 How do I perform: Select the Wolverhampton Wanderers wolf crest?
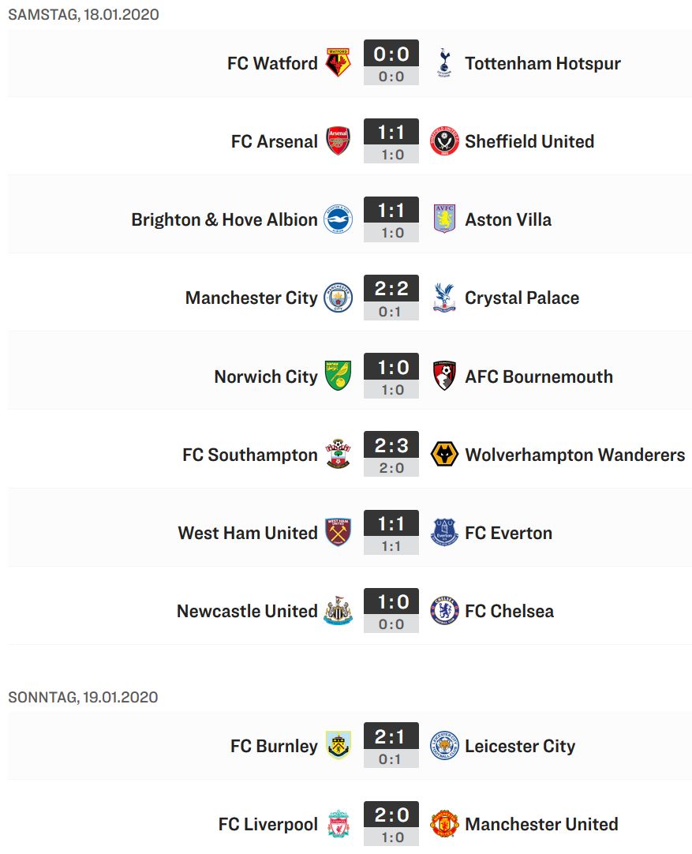tap(444, 454)
